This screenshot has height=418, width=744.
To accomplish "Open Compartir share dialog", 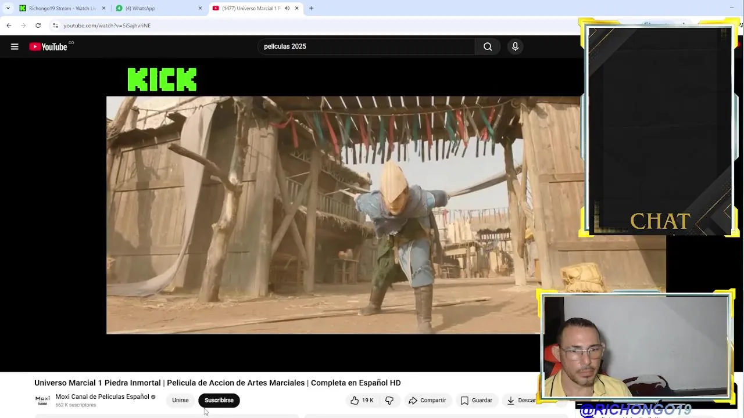I will pos(427,400).
